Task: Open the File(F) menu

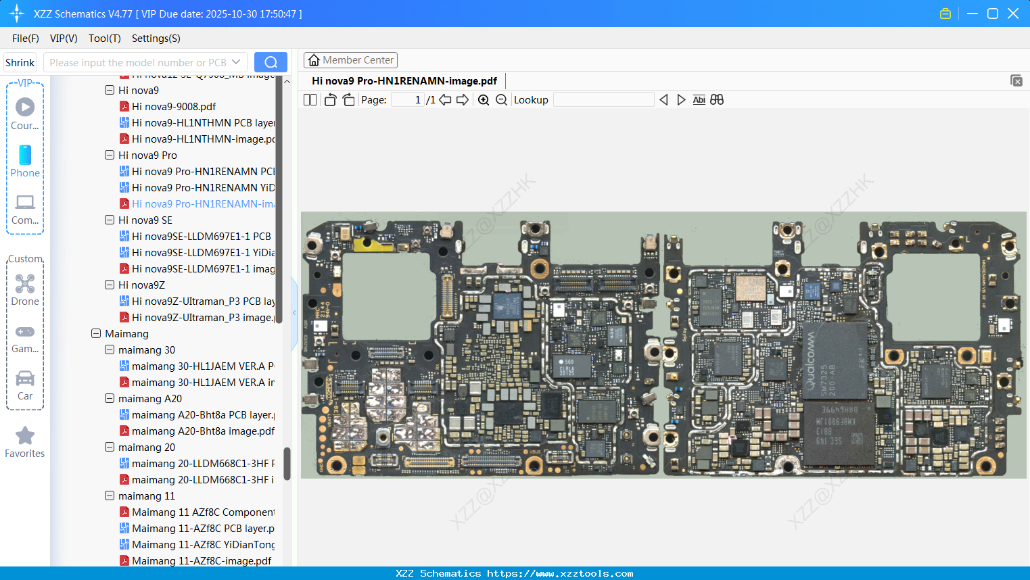Action: point(26,39)
